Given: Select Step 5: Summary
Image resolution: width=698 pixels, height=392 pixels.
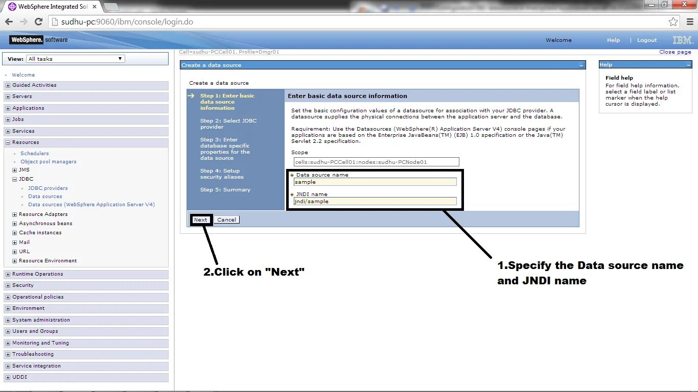Looking at the screenshot, I should [225, 190].
